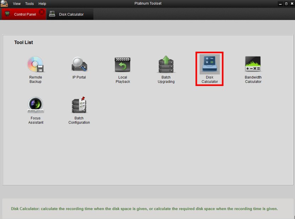The image size is (295, 219).
Task: Click the Local Playback label
Action: pyautogui.click(x=123, y=79)
